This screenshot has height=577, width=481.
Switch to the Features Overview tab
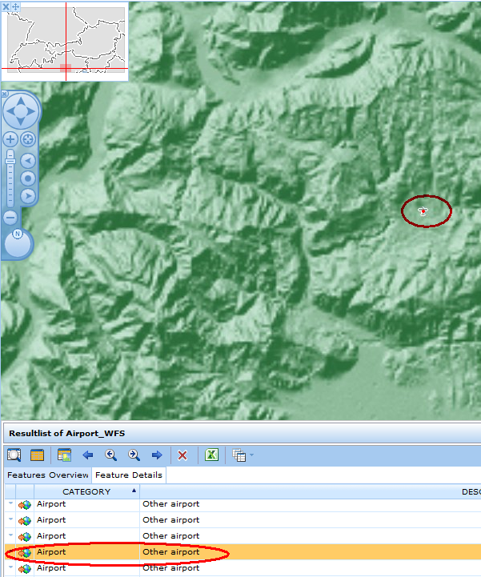[48, 475]
